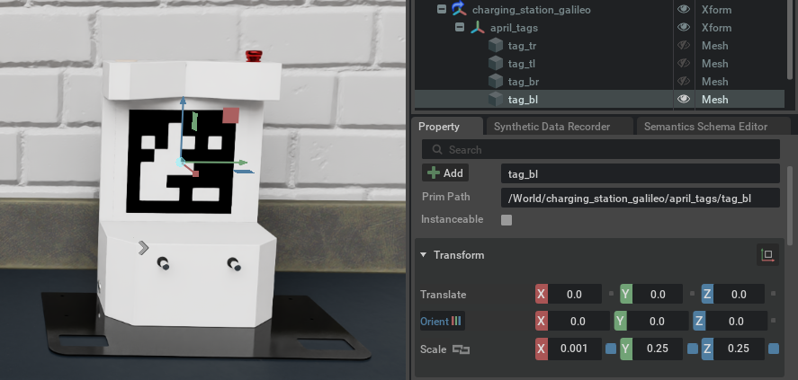Screen dimensions: 798x380
Task: Select the tag_br mesh cube icon
Action: (x=496, y=81)
